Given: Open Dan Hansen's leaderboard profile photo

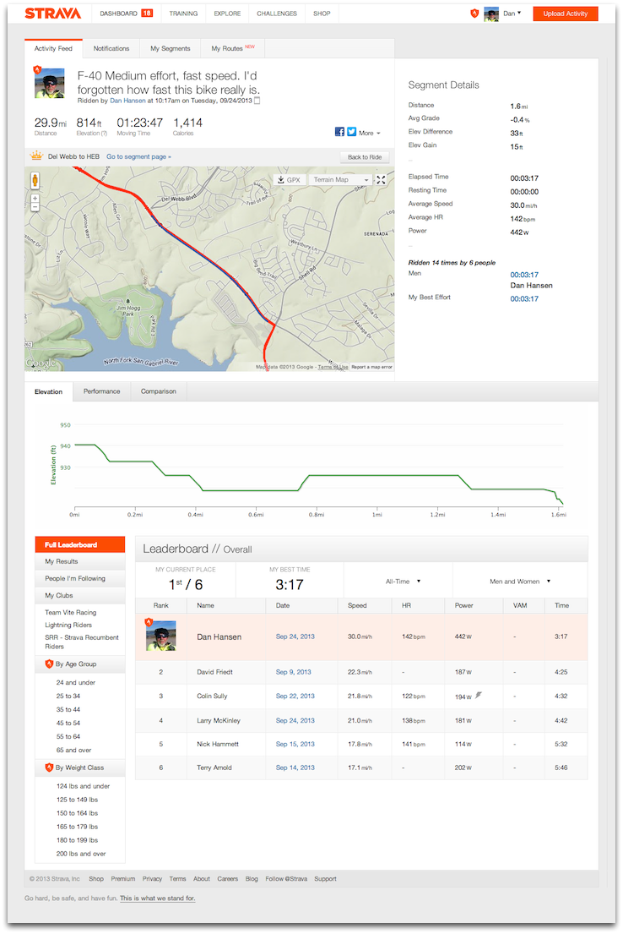Looking at the screenshot, I should tap(160, 636).
